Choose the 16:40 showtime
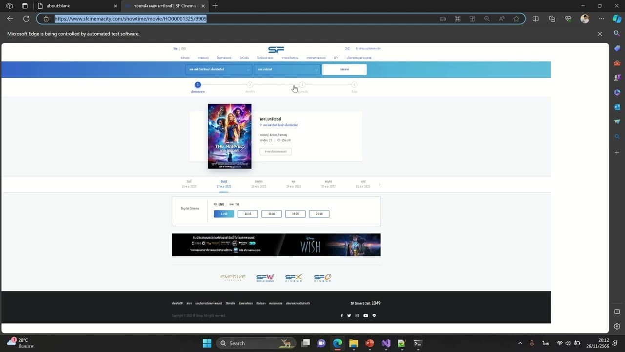625x352 pixels. (271, 214)
